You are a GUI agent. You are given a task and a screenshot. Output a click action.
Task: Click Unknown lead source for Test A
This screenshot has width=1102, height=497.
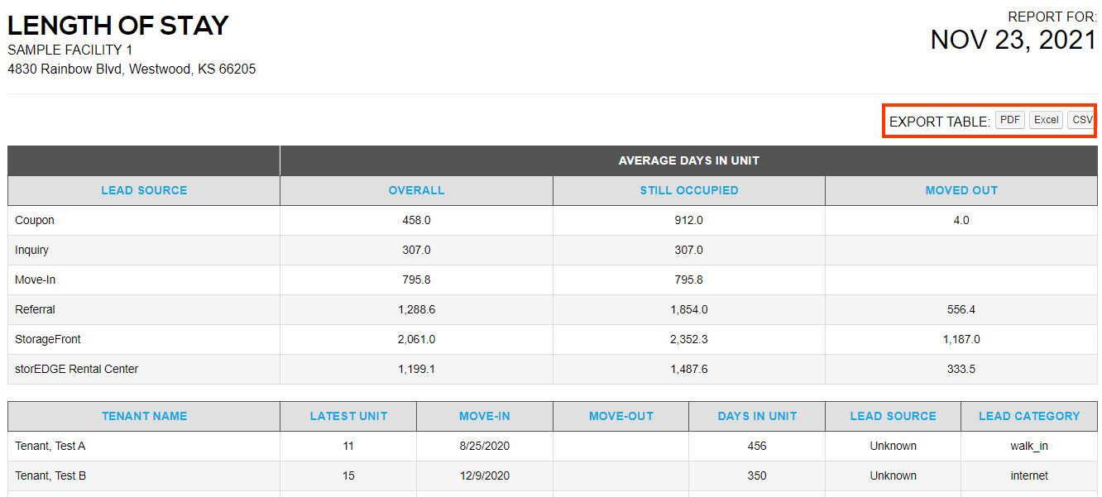coord(894,447)
